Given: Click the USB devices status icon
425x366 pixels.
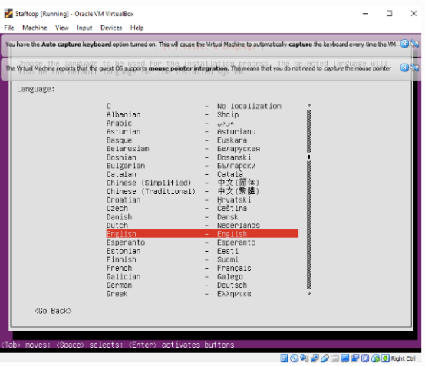Looking at the screenshot, I should click(325, 358).
